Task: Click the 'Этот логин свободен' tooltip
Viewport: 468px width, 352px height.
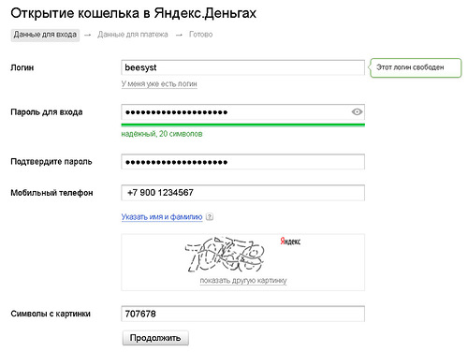Action: (x=416, y=67)
